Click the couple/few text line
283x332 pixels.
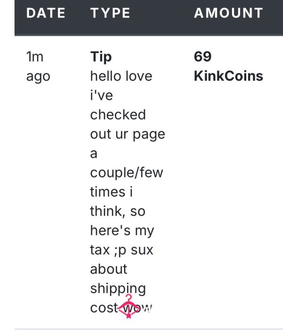click(x=127, y=173)
